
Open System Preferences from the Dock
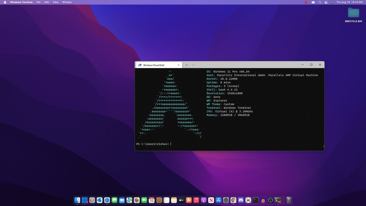[226, 200]
